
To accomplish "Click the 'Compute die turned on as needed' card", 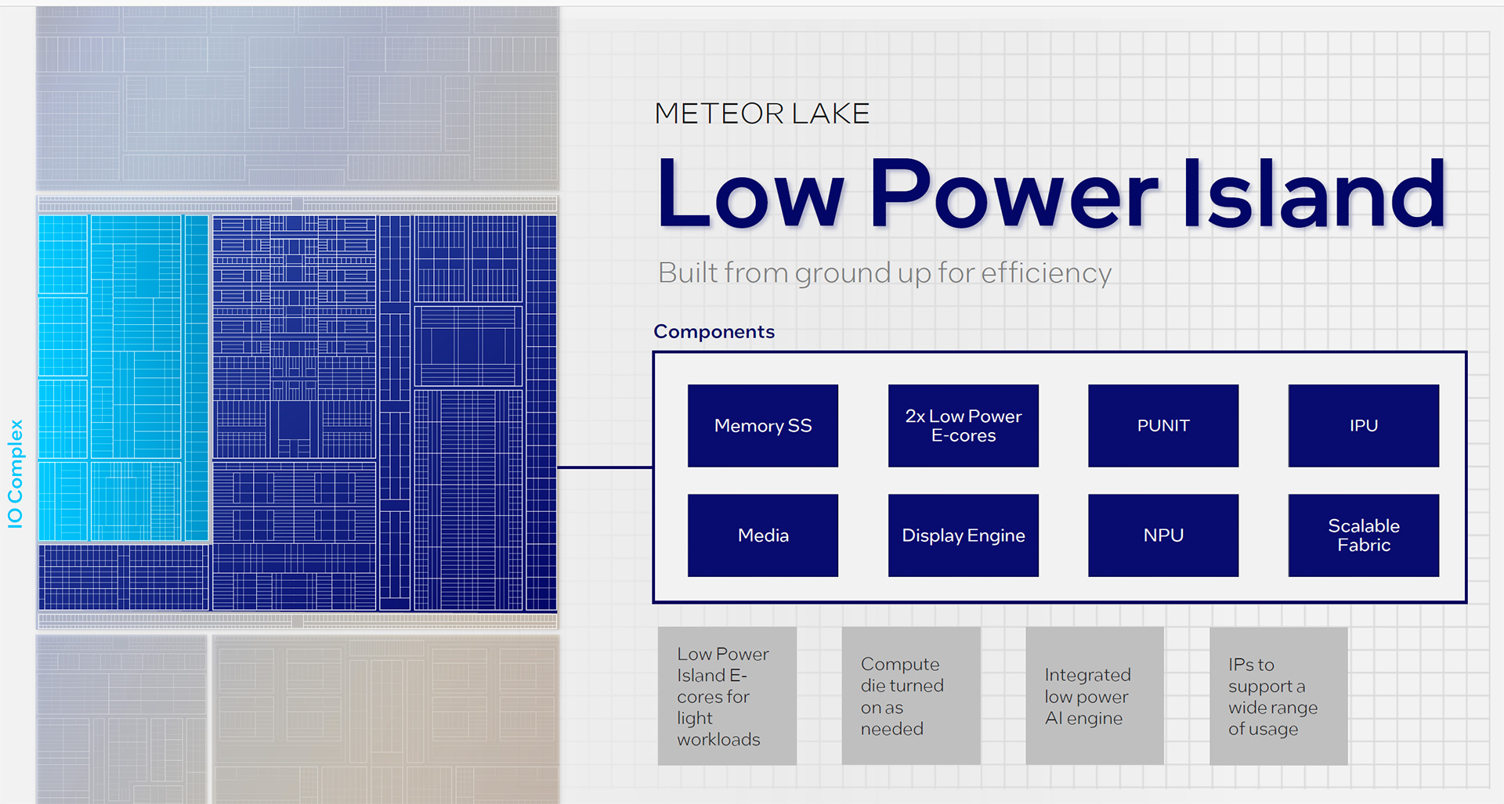I will click(x=911, y=696).
